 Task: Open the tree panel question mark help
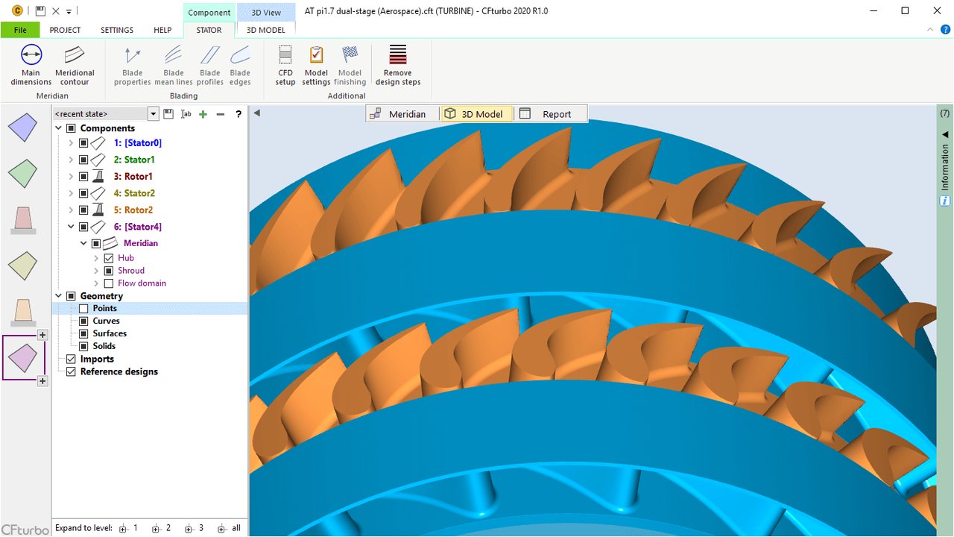(238, 114)
